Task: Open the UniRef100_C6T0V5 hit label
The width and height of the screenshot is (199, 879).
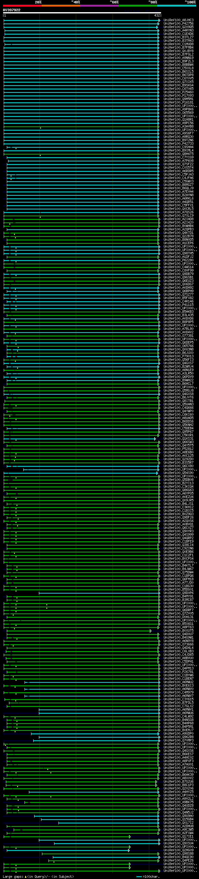Action: point(178,79)
